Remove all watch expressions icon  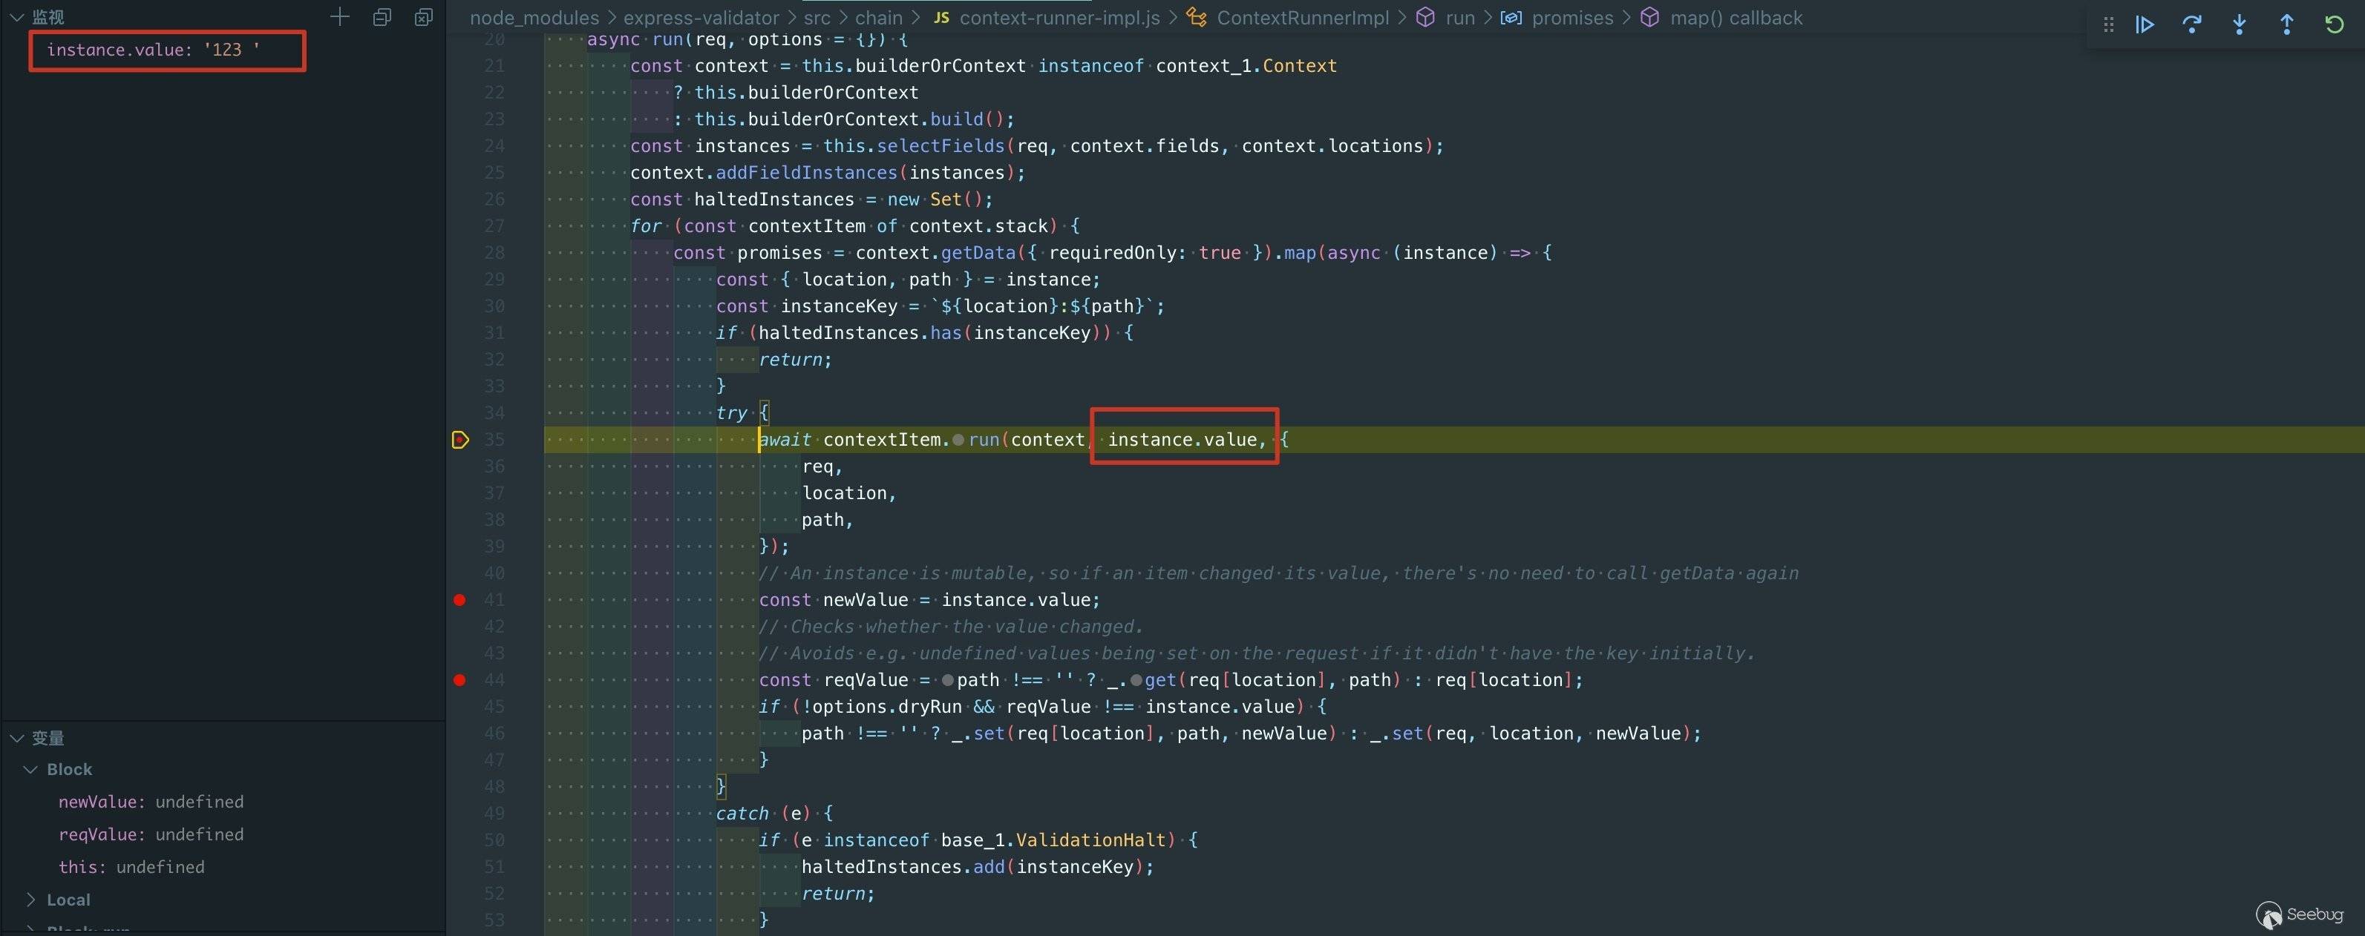(x=423, y=18)
